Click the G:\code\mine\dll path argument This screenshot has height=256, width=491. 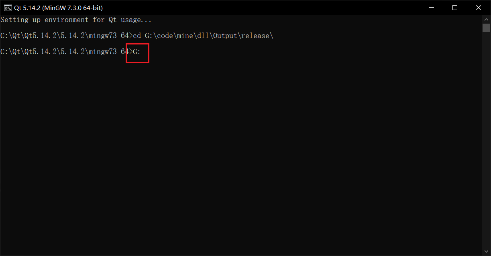[209, 36]
